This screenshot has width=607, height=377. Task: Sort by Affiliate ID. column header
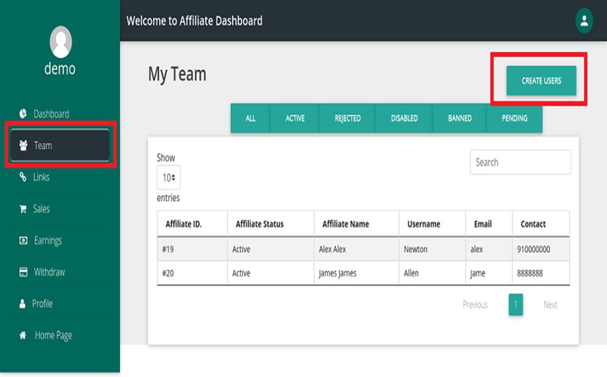click(192, 224)
